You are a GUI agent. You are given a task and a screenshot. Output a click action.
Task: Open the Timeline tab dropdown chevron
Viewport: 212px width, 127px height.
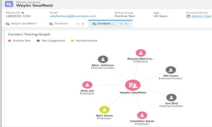78,24
